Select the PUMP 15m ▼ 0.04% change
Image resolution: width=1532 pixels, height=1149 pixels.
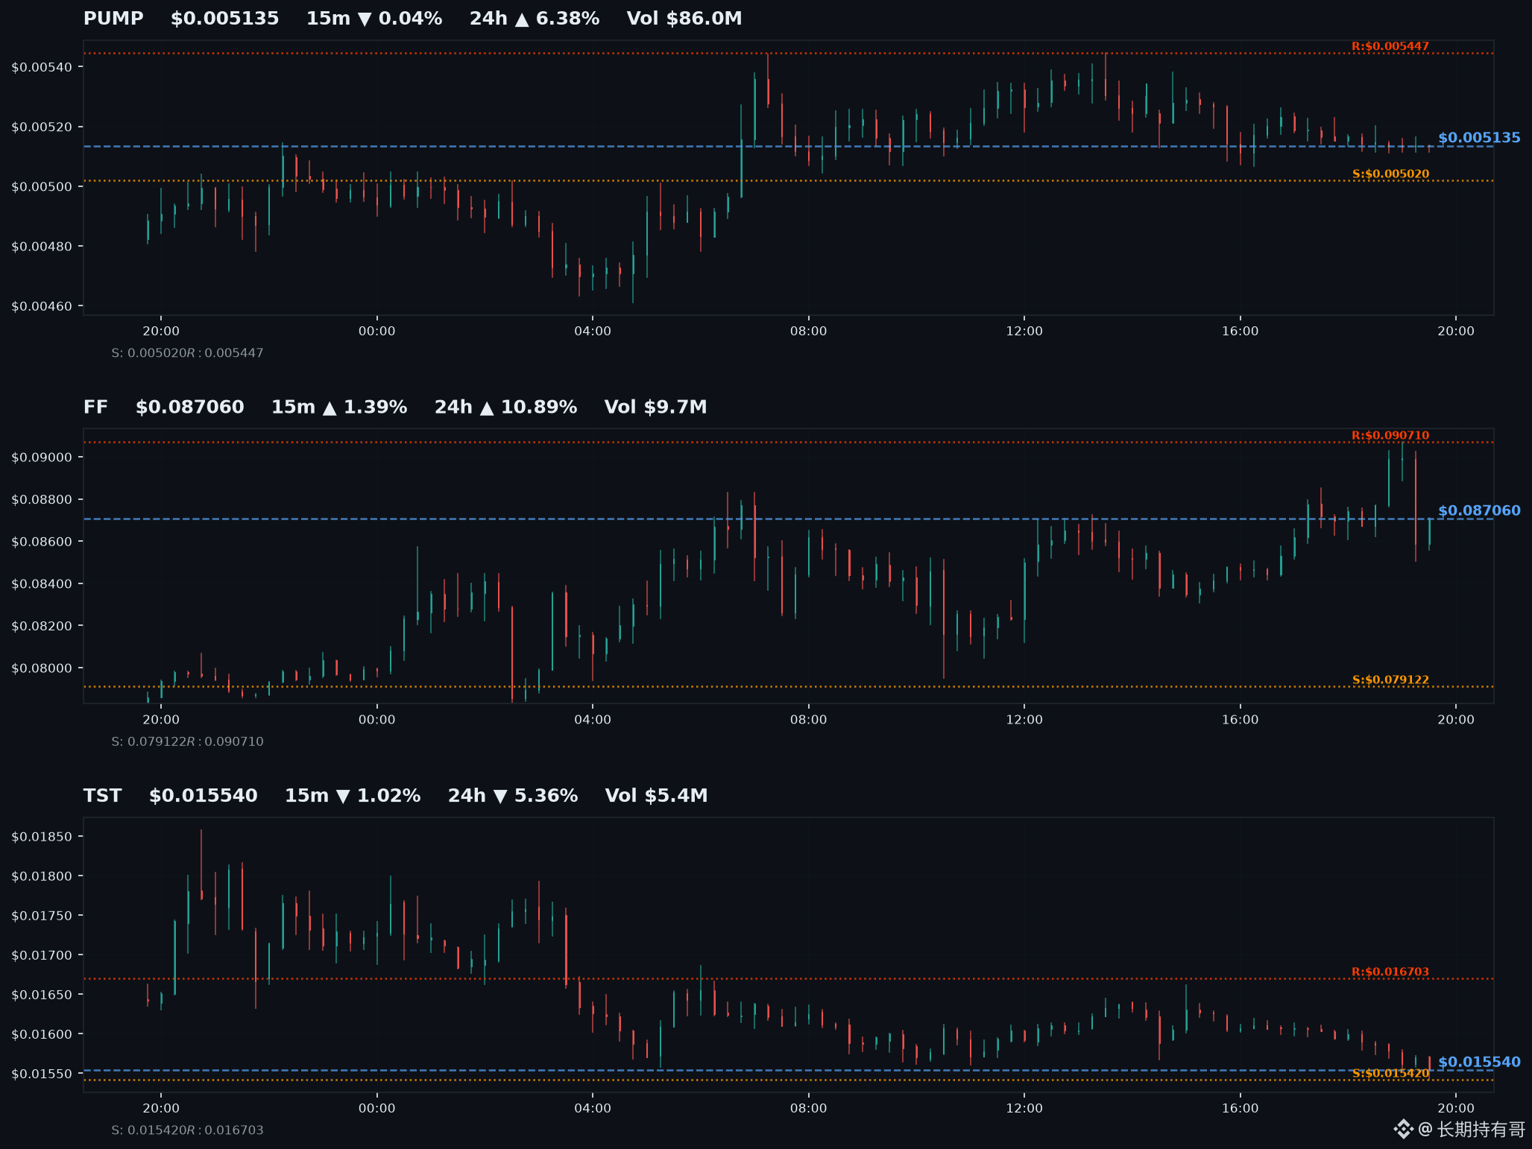click(374, 19)
